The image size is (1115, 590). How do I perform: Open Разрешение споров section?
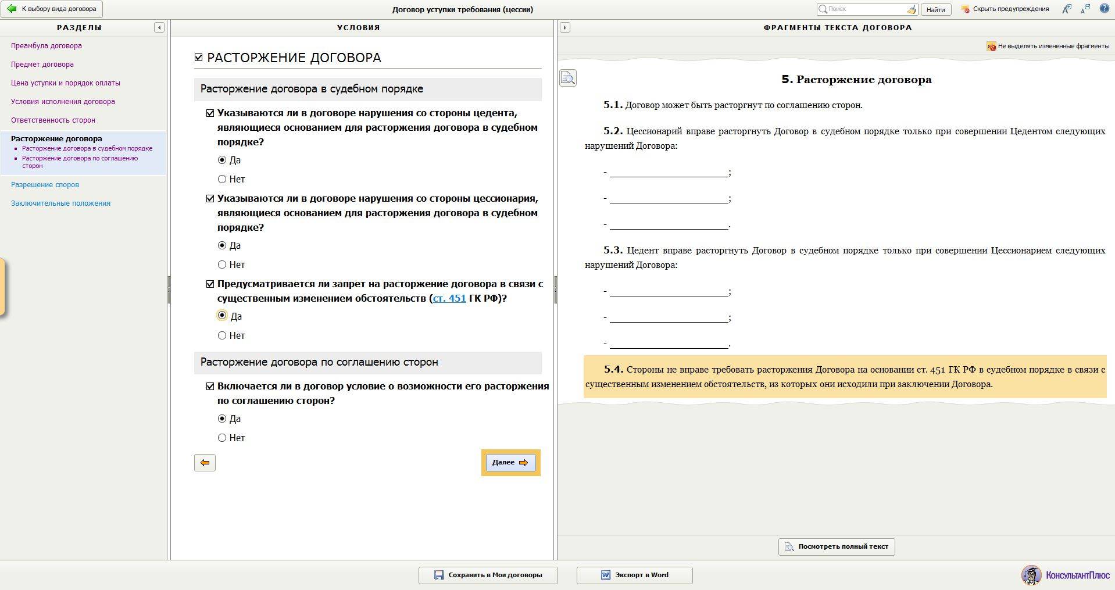tap(45, 185)
